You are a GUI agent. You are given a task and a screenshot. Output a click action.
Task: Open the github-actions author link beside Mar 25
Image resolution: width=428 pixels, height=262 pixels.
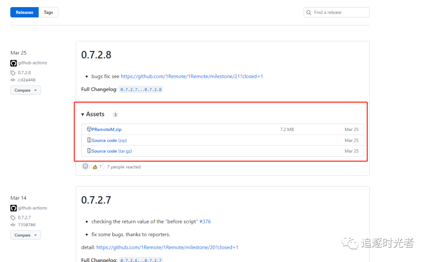pos(32,63)
